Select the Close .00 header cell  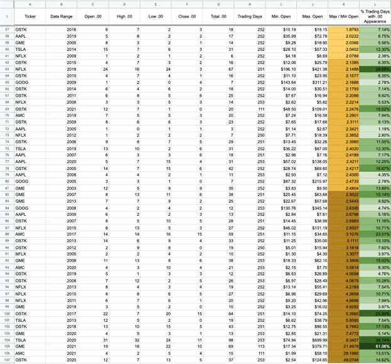click(187, 16)
